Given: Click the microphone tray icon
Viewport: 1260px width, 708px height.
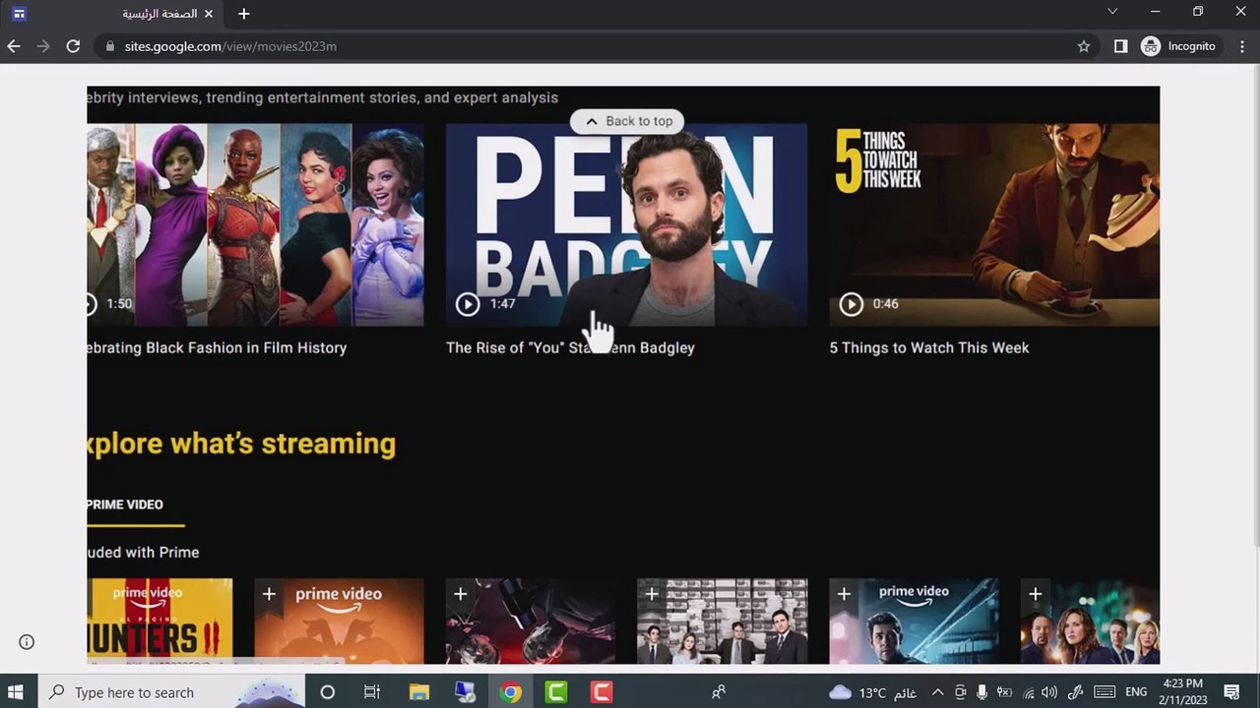Looking at the screenshot, I should [x=981, y=692].
